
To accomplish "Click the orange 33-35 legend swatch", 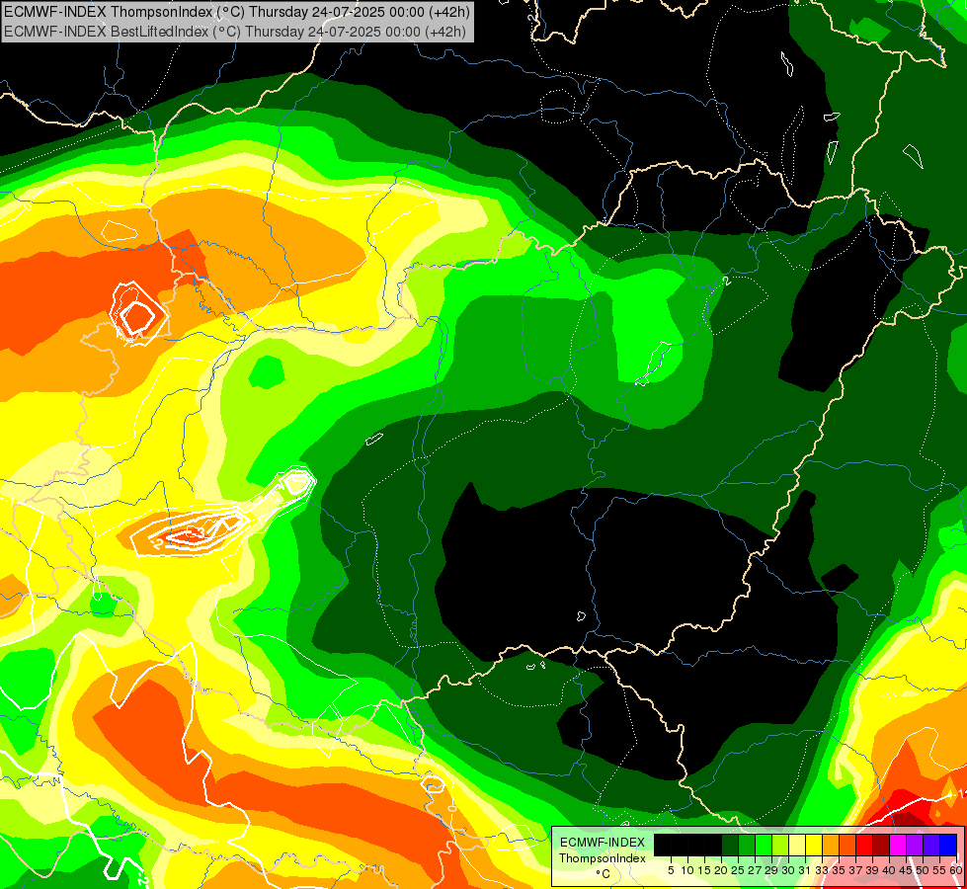I will (831, 845).
